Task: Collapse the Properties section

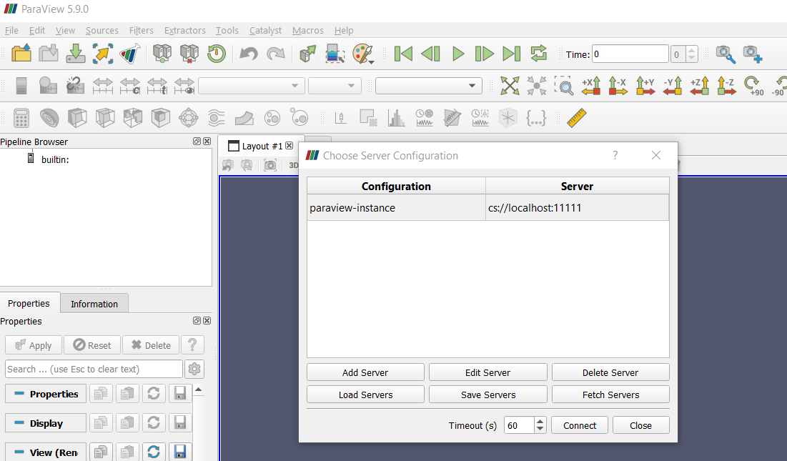Action: 46,394
